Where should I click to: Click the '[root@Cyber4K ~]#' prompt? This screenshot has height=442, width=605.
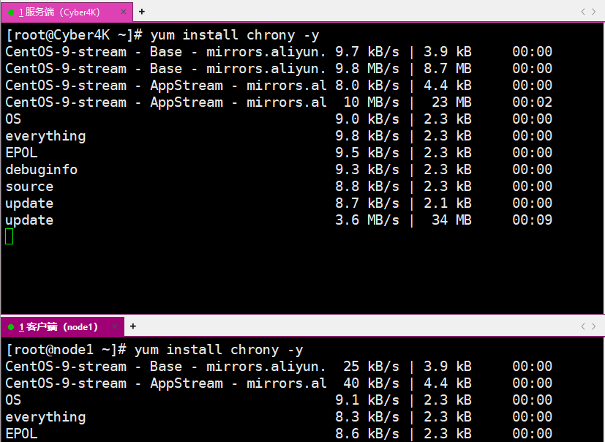pyautogui.click(x=75, y=35)
